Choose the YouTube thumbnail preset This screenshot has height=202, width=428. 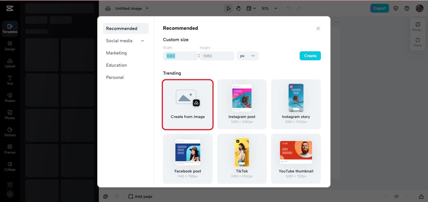tap(296, 159)
